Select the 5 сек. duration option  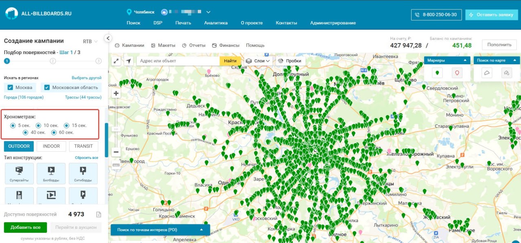tap(13, 126)
